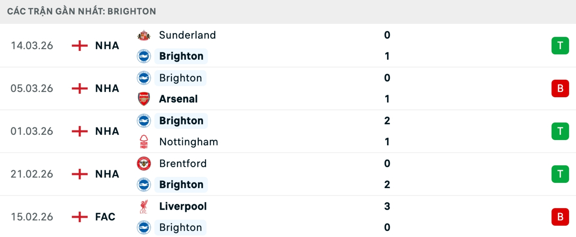Open the Arsenal team link
Screen dimensions: 576x237
(178, 99)
